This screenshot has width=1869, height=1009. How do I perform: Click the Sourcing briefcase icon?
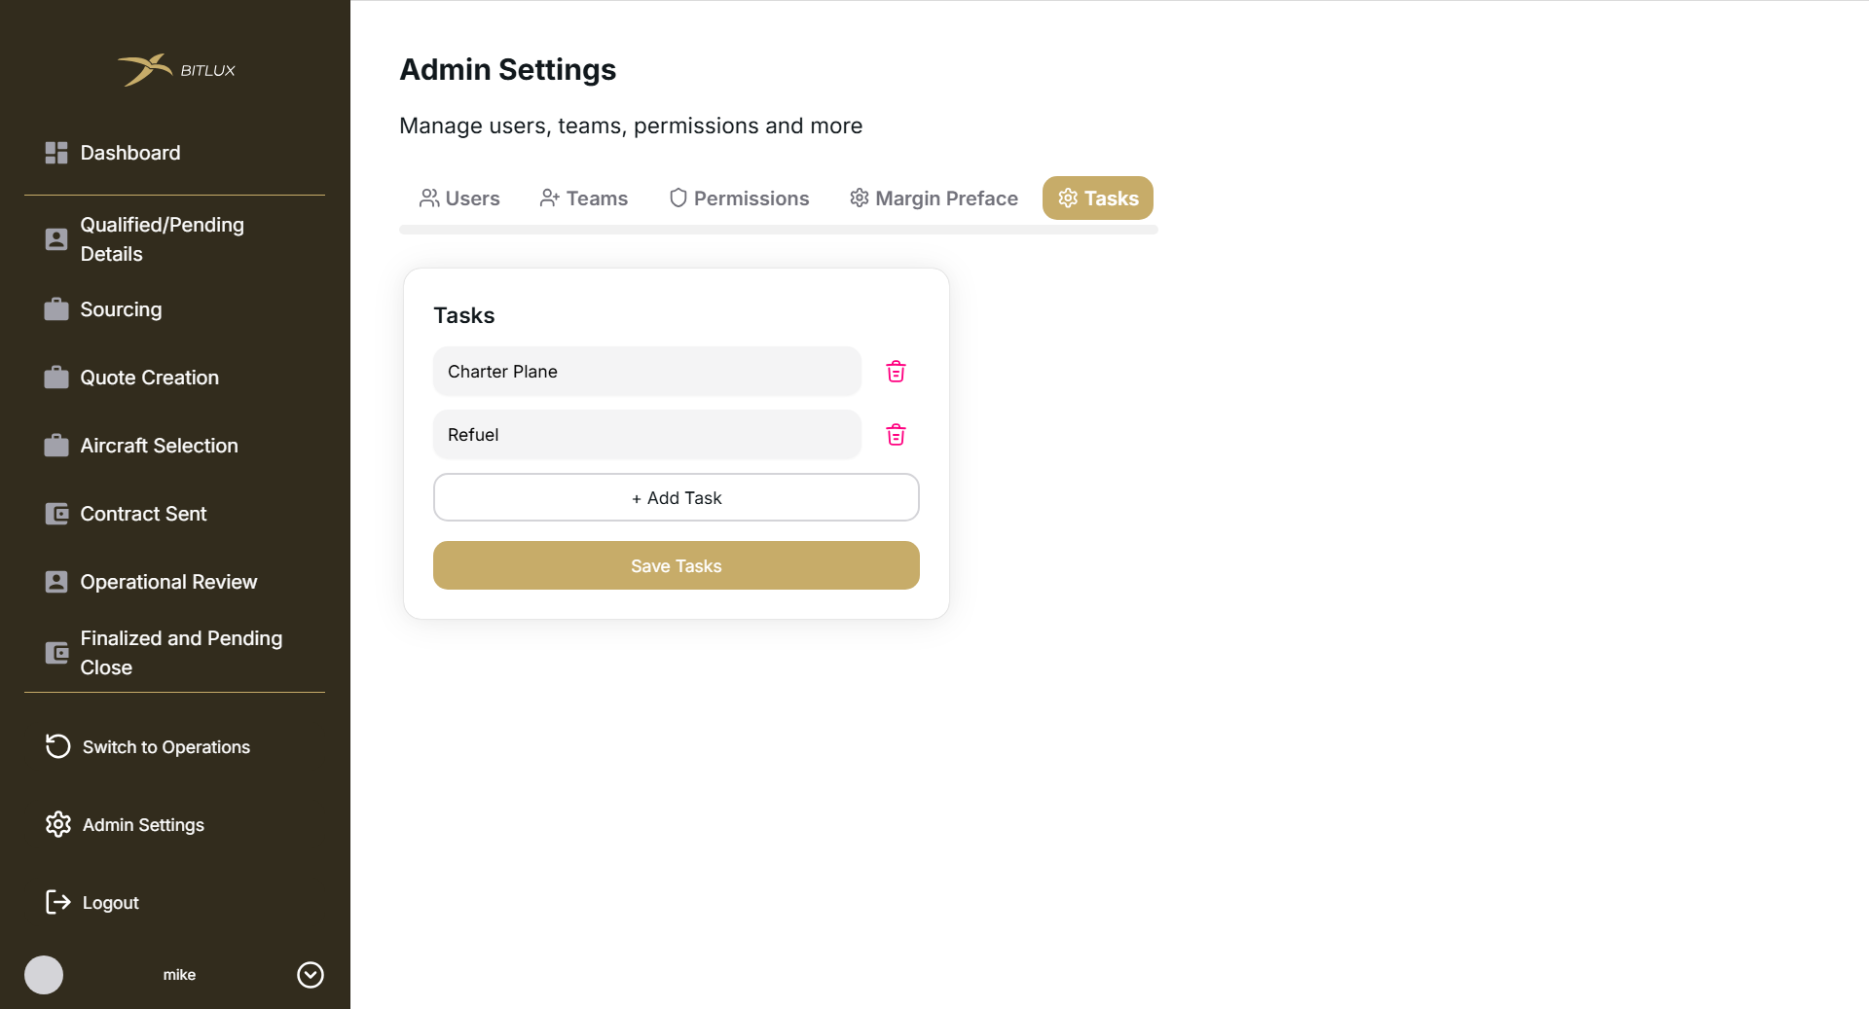coord(56,309)
